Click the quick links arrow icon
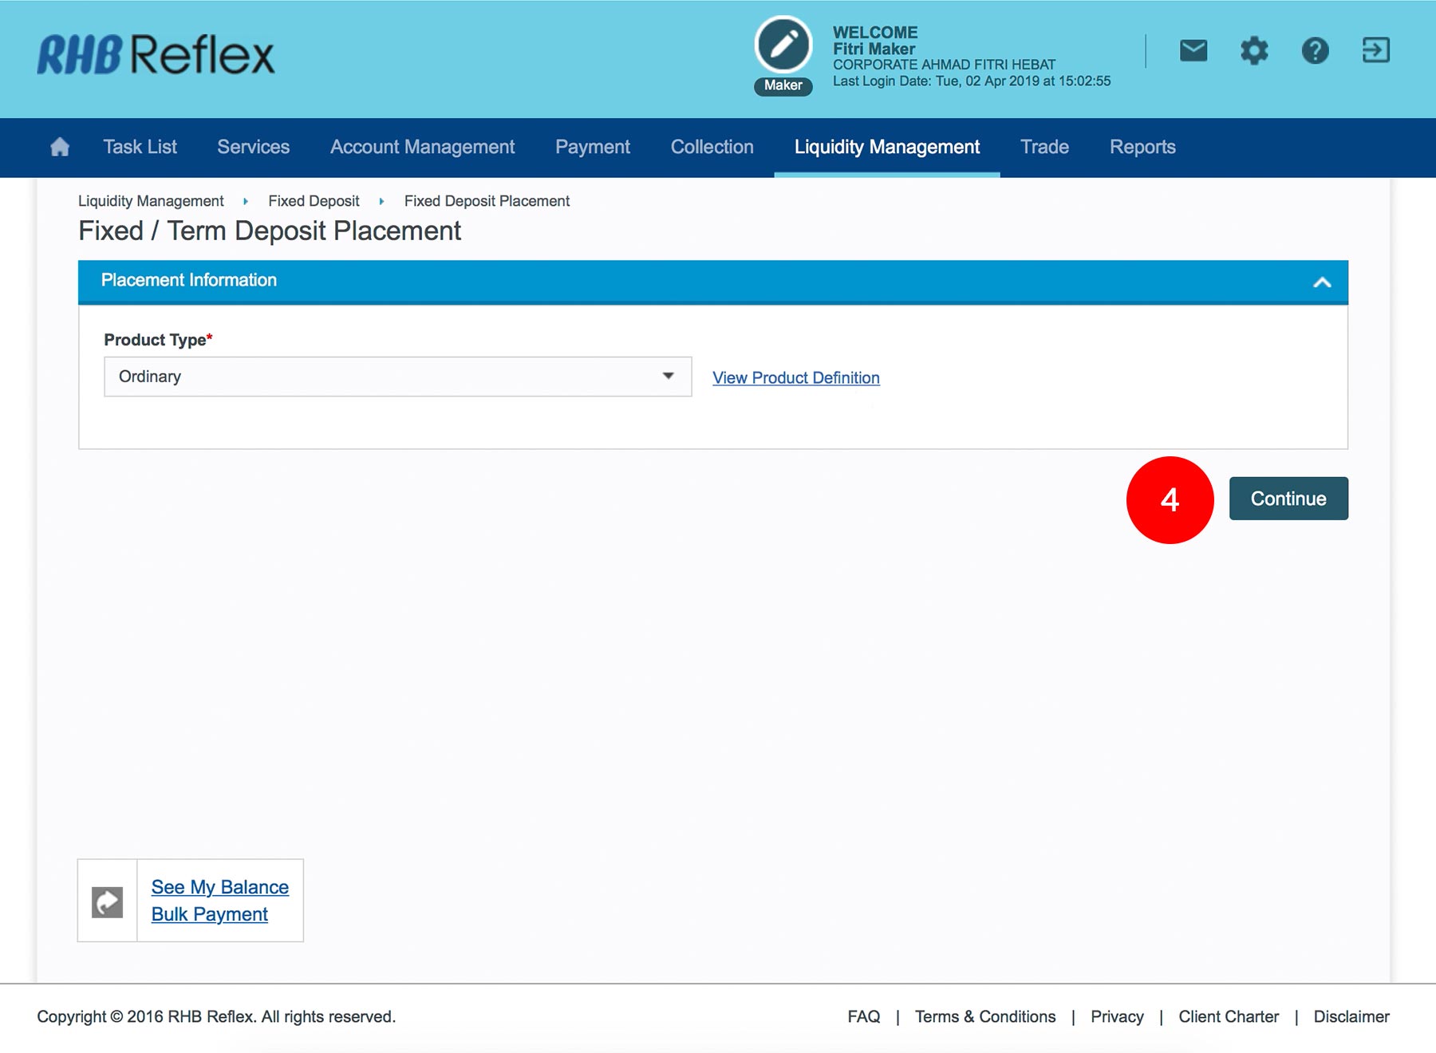The width and height of the screenshot is (1436, 1053). [x=108, y=901]
